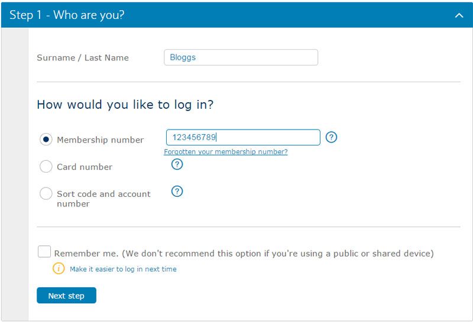Viewport: 473px width, 324px height.
Task: Click the "Card number" option label
Action: [x=85, y=167]
